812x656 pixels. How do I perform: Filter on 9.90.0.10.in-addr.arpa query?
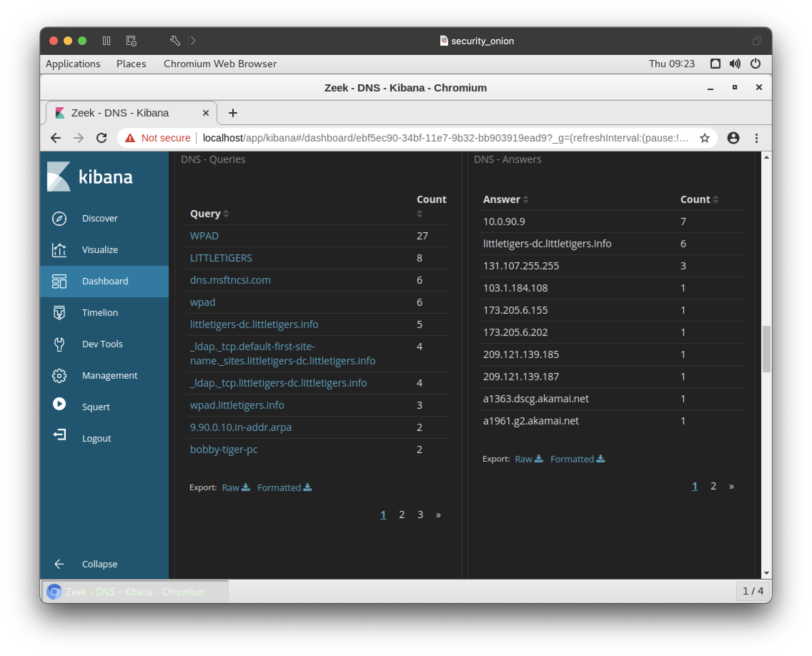pyautogui.click(x=241, y=427)
